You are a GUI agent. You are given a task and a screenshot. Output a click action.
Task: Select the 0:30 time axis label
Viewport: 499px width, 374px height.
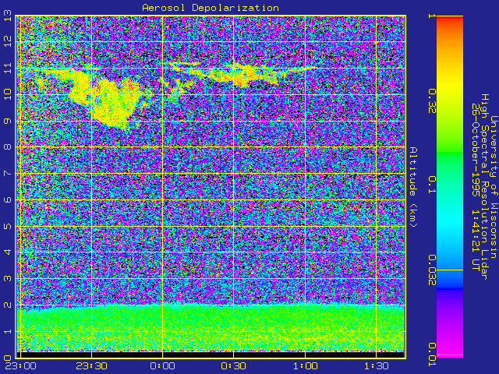(234, 366)
